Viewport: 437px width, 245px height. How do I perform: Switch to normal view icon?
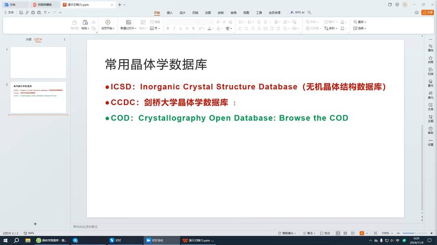338,233
